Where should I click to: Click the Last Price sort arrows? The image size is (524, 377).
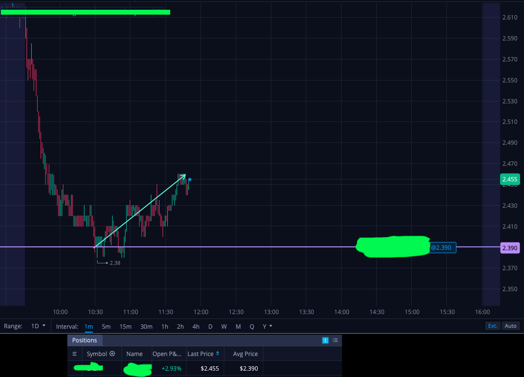(x=218, y=353)
